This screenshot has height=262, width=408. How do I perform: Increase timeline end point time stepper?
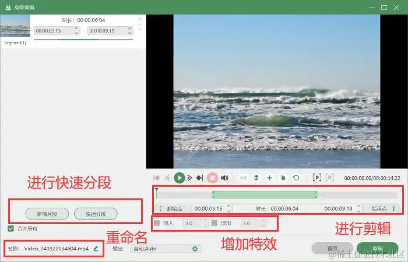(x=358, y=206)
